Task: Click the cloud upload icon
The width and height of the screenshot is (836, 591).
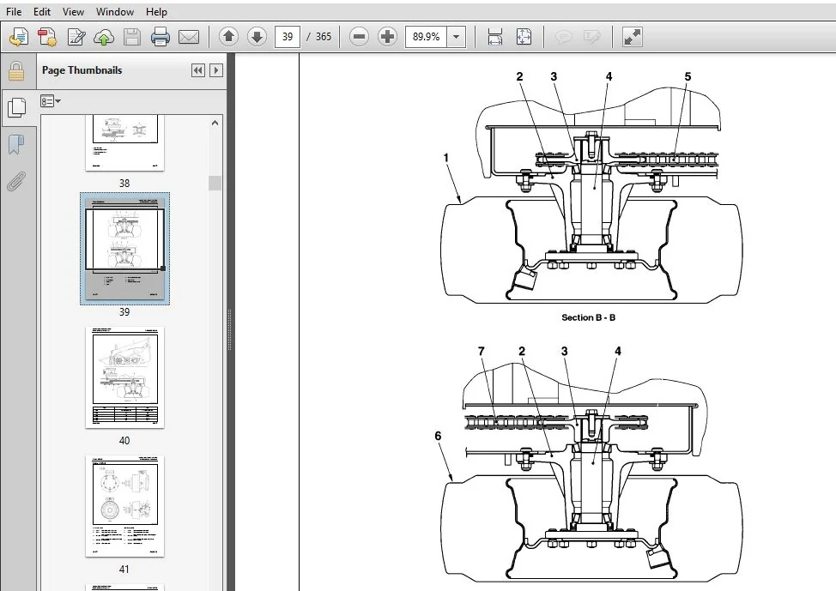Action: (x=104, y=37)
